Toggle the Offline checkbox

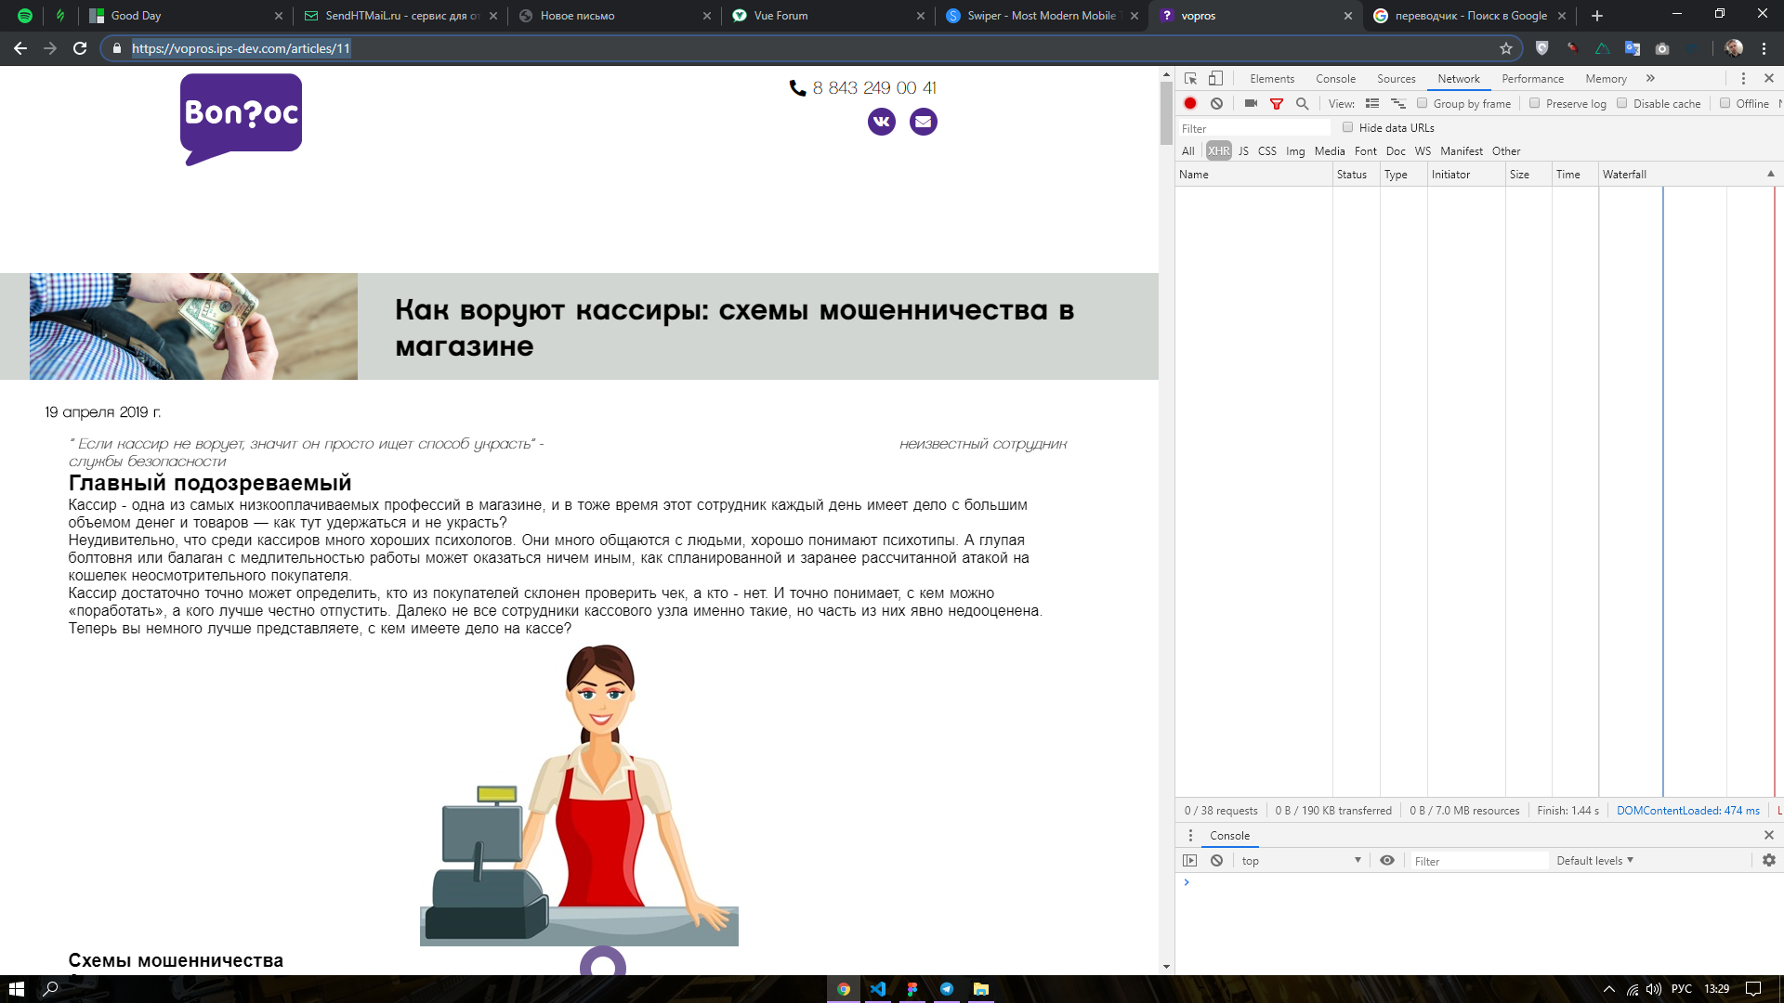[1725, 103]
